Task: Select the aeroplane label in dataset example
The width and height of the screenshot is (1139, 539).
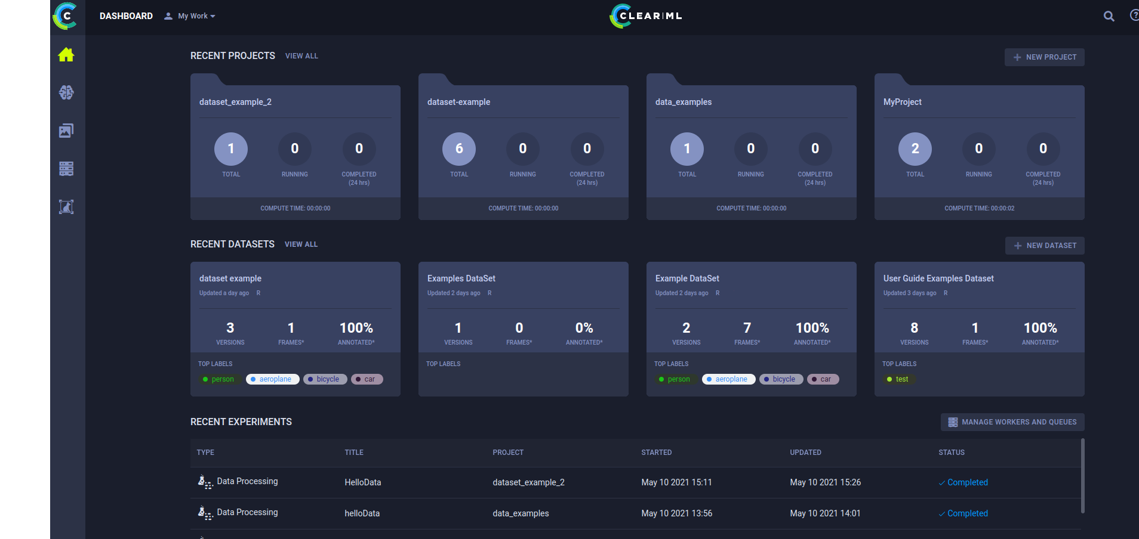Action: (x=272, y=379)
